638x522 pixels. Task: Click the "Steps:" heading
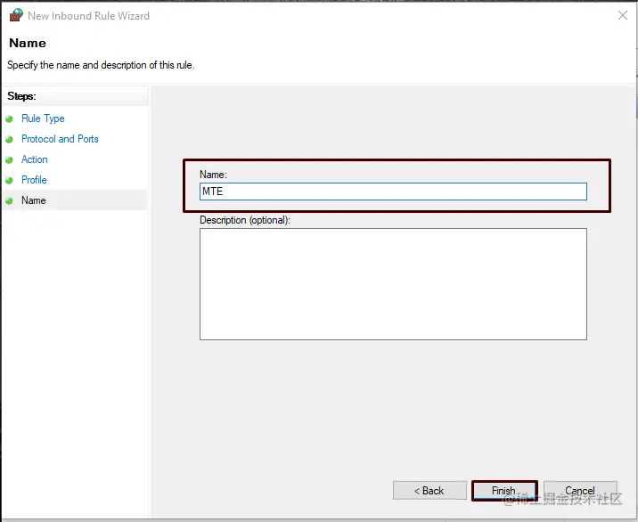pos(21,96)
